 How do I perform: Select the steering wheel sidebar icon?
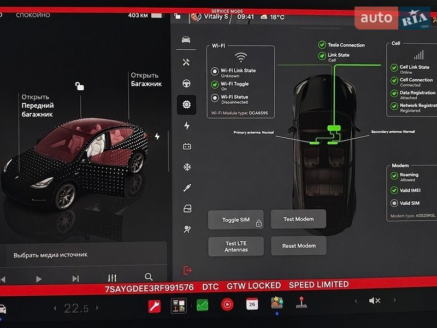tap(186, 84)
